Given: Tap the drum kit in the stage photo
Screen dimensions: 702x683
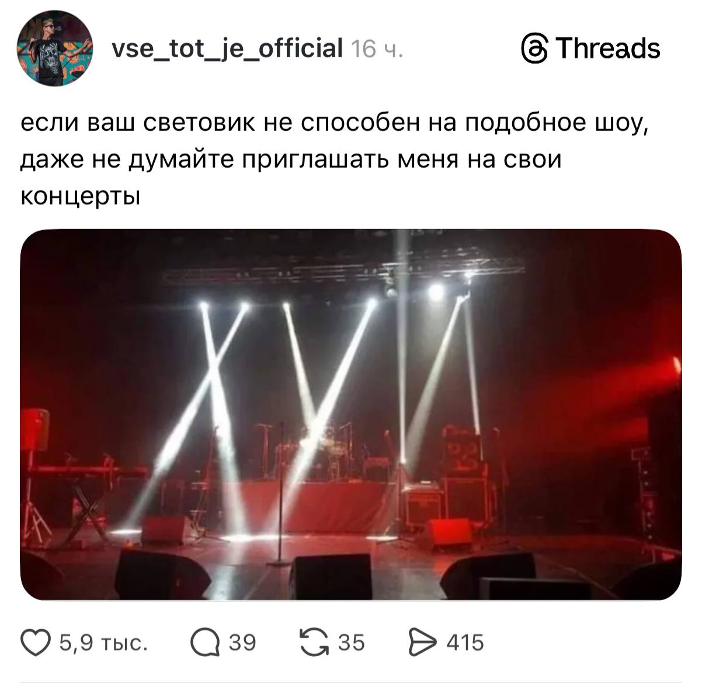Looking at the screenshot, I should click(x=327, y=447).
